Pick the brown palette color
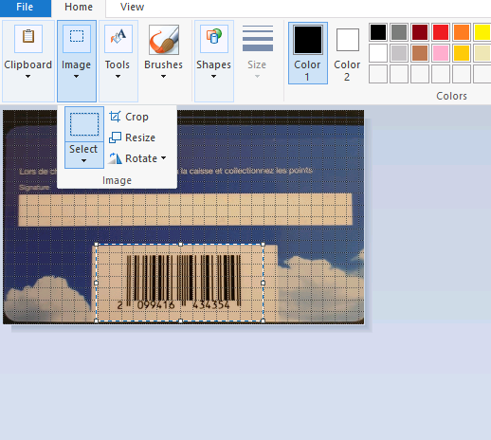This screenshot has height=440, width=491. point(420,53)
